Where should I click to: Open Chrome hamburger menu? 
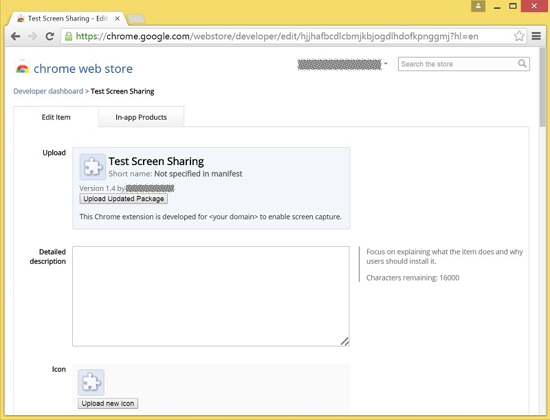point(536,36)
